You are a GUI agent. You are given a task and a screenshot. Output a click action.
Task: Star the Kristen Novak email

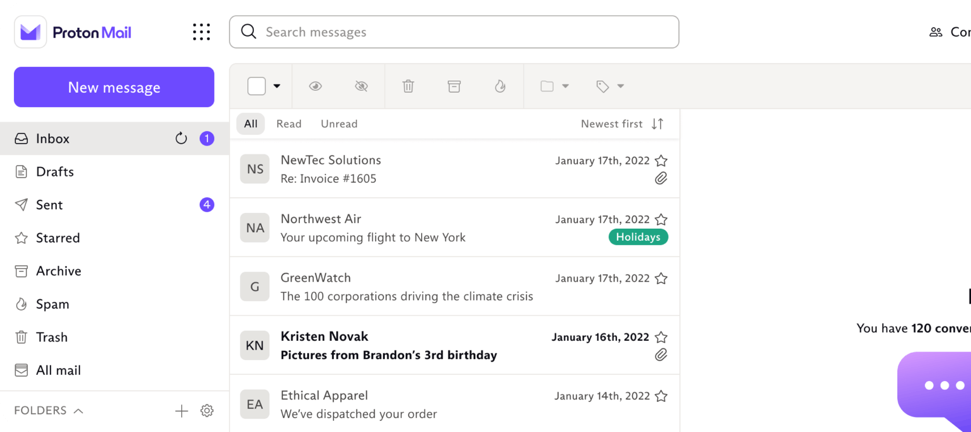click(x=661, y=338)
